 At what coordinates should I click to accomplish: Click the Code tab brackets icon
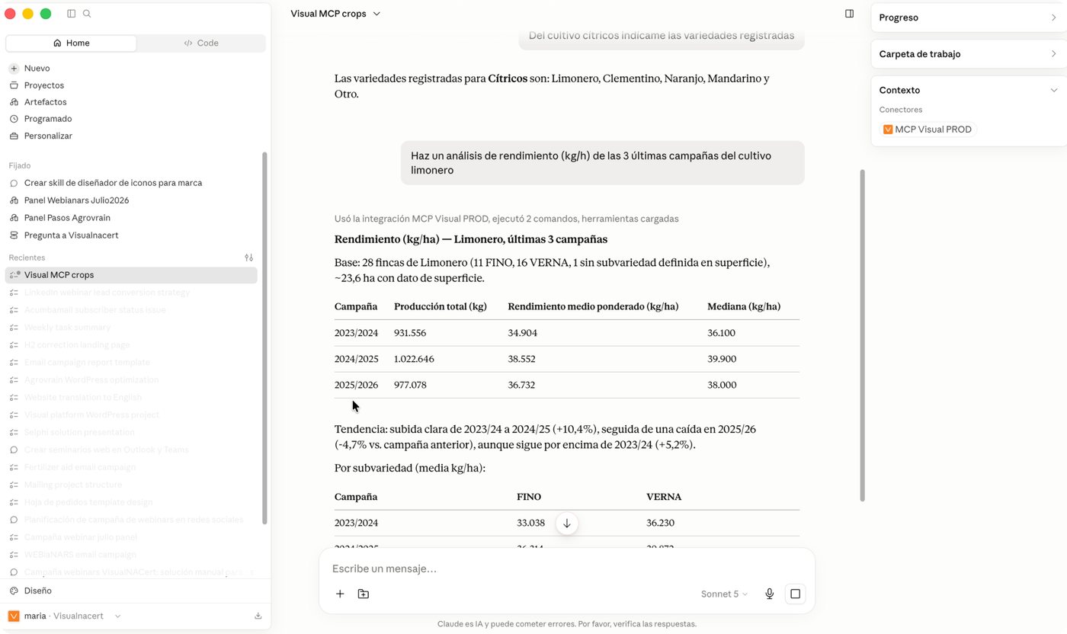tap(187, 43)
